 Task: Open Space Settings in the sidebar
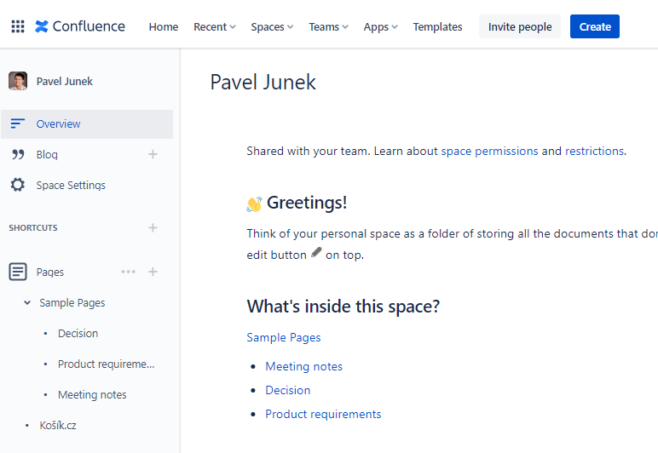click(x=71, y=186)
